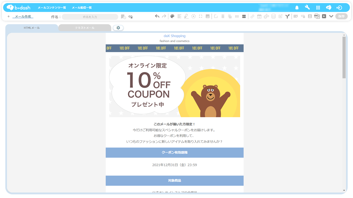Open the apps grid icon
The width and height of the screenshot is (353, 198).
(318, 8)
